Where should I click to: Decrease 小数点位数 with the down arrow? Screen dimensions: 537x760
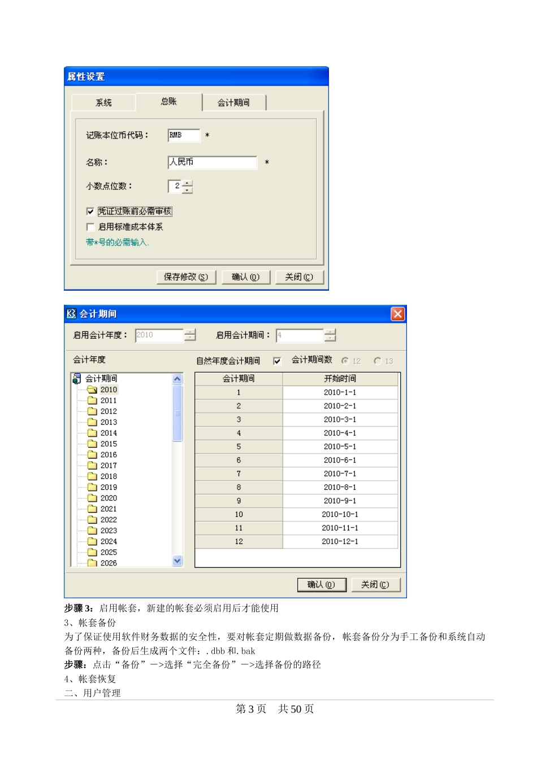click(188, 190)
